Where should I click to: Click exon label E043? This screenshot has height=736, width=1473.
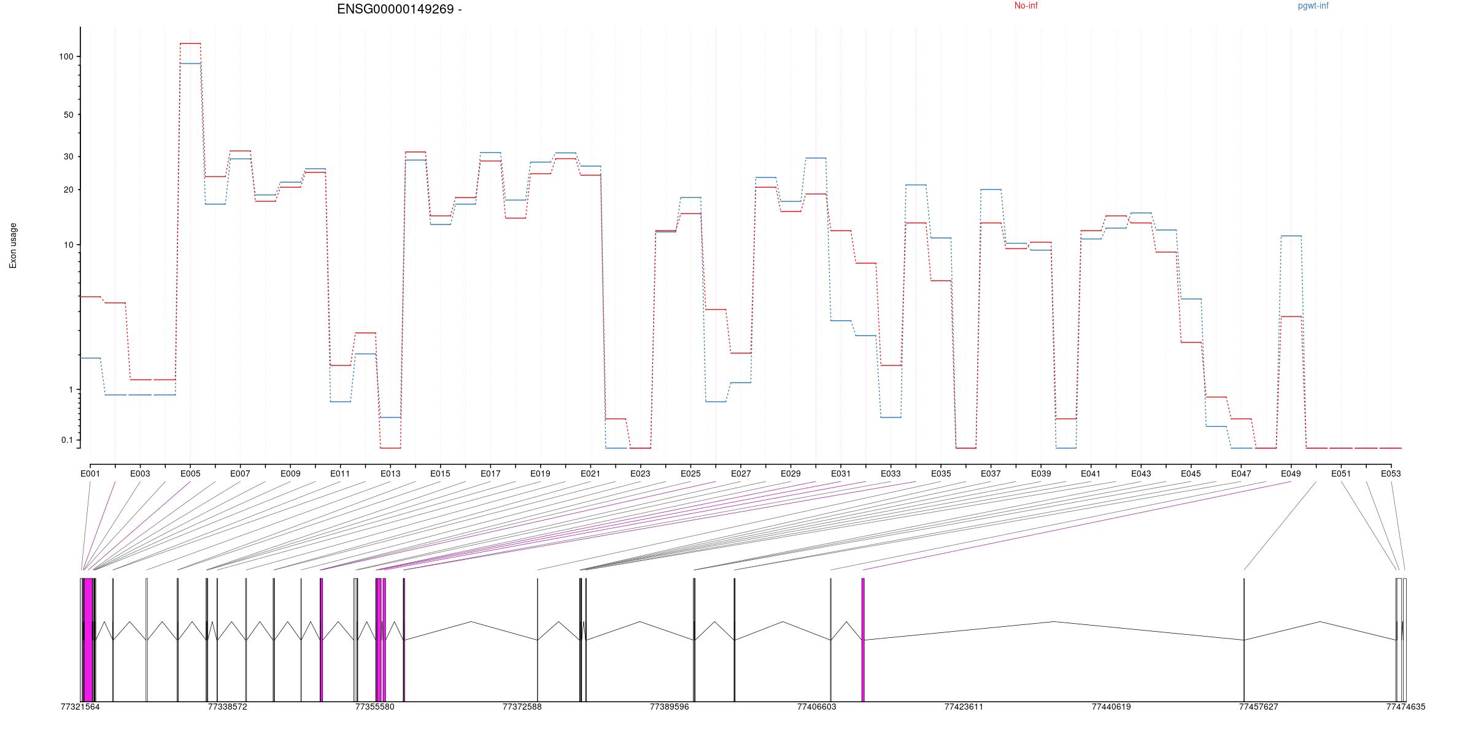point(1141,473)
